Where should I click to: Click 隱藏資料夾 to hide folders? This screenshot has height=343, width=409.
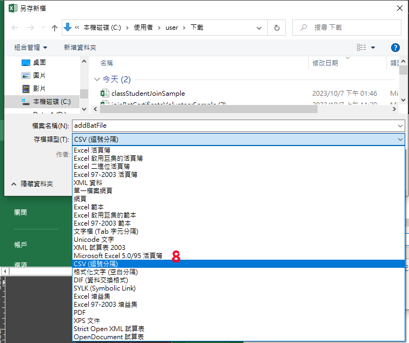click(x=32, y=184)
